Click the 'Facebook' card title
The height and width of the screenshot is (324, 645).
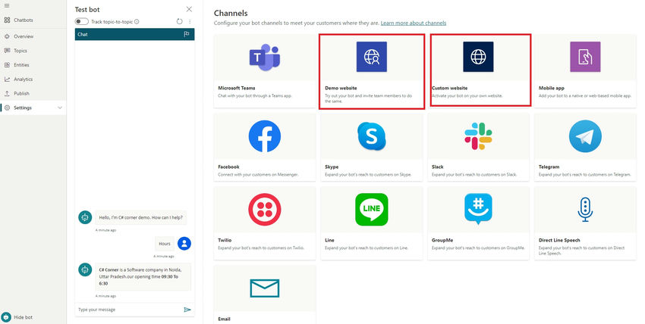coord(228,167)
